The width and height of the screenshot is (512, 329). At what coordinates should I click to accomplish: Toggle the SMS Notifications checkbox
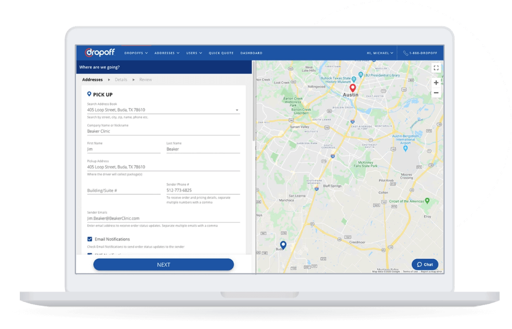click(90, 255)
